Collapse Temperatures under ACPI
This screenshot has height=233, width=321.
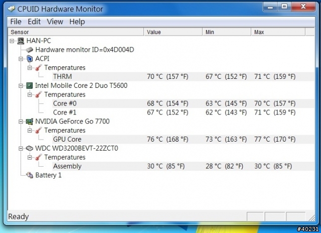(x=30, y=68)
